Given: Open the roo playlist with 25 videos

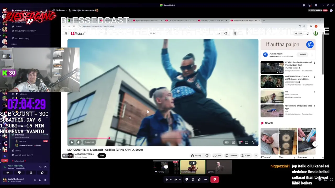Looking at the screenshot, I should tap(272, 97).
